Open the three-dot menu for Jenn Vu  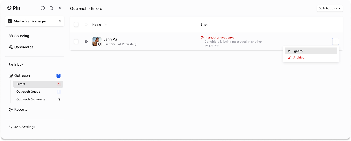(x=336, y=42)
